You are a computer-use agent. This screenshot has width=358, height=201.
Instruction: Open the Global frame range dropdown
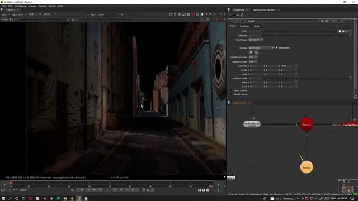25,190
